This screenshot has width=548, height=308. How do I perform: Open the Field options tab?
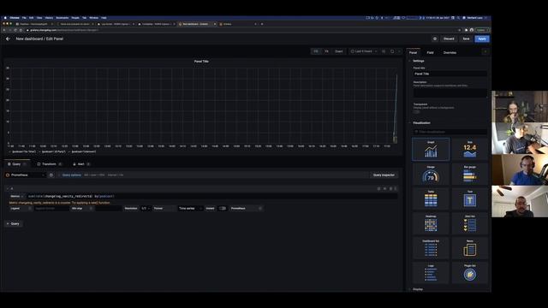(x=430, y=53)
